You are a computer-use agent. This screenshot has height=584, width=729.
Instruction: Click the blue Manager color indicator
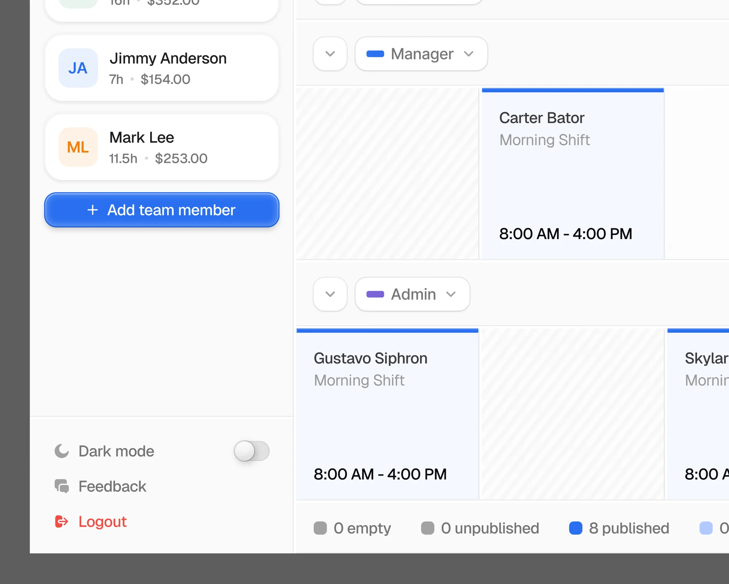(375, 54)
